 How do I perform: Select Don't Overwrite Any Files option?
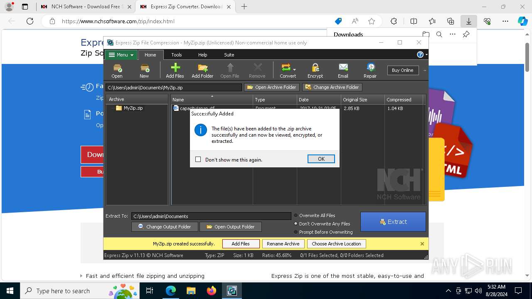click(296, 224)
